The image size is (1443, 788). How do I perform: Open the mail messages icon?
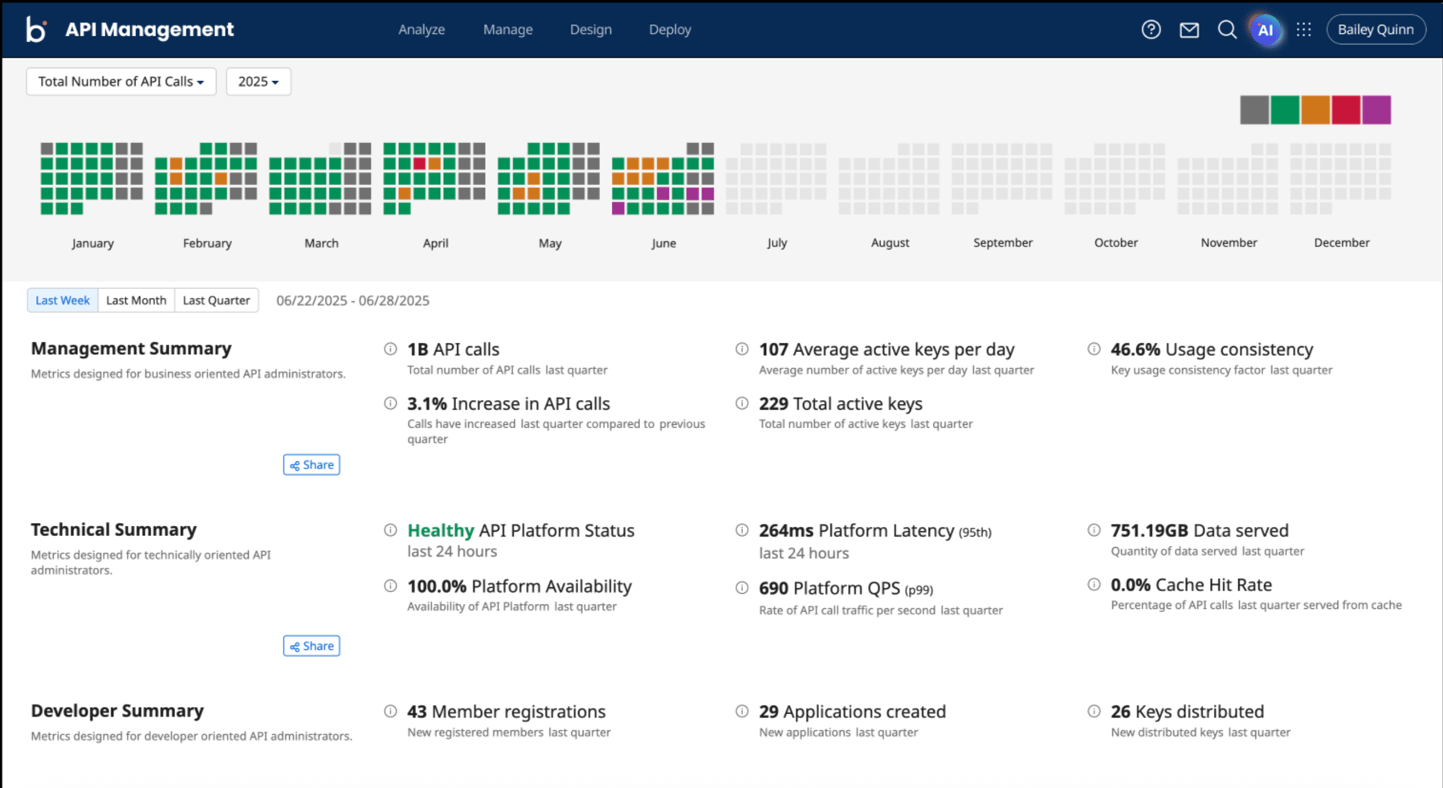(x=1189, y=30)
